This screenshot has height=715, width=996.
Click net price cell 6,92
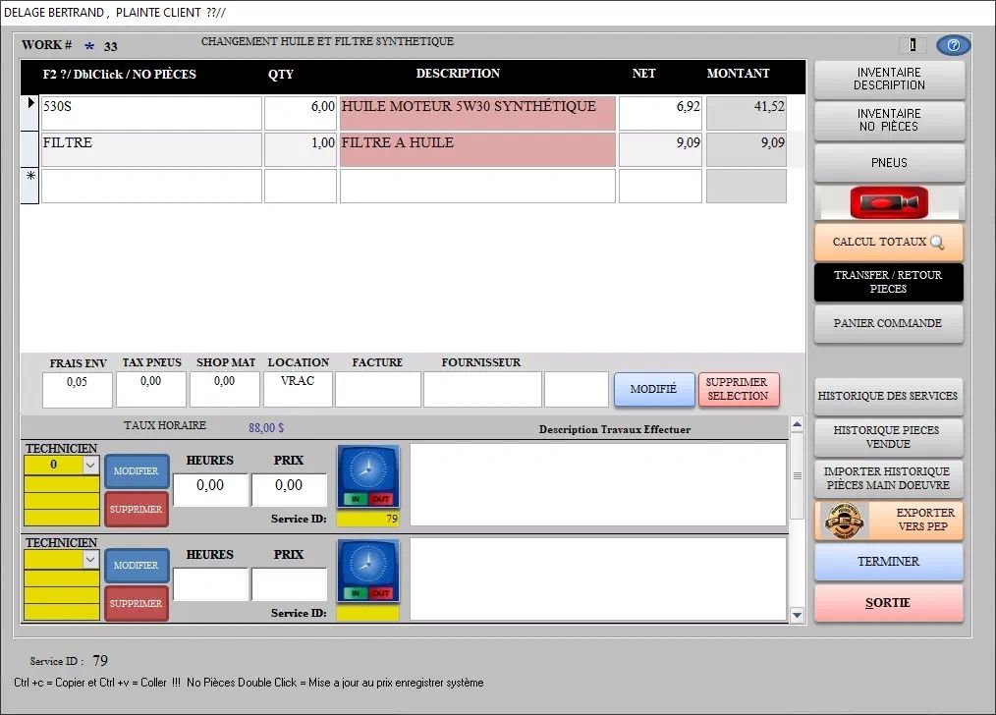coord(661,113)
